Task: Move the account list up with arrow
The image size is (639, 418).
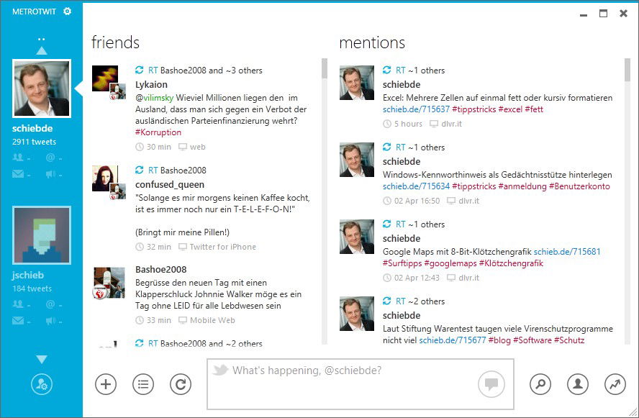Action: [42, 50]
